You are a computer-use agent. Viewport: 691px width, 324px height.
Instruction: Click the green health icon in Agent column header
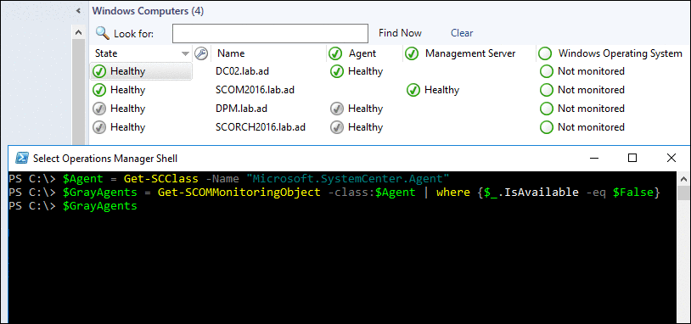click(335, 53)
